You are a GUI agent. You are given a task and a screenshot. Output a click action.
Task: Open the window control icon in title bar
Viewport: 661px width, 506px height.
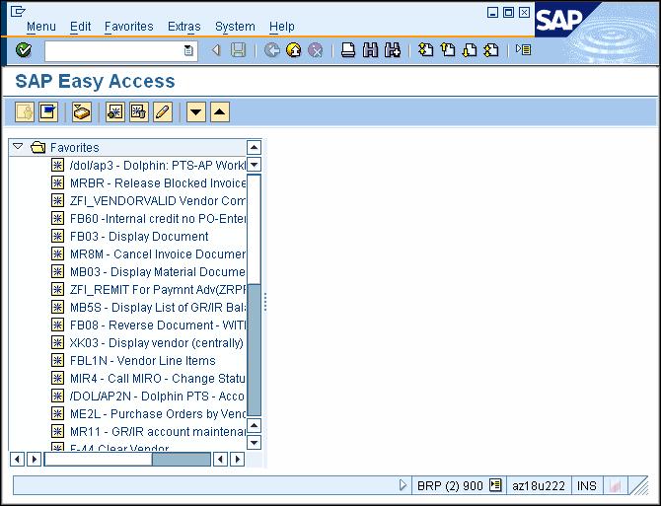pos(18,12)
